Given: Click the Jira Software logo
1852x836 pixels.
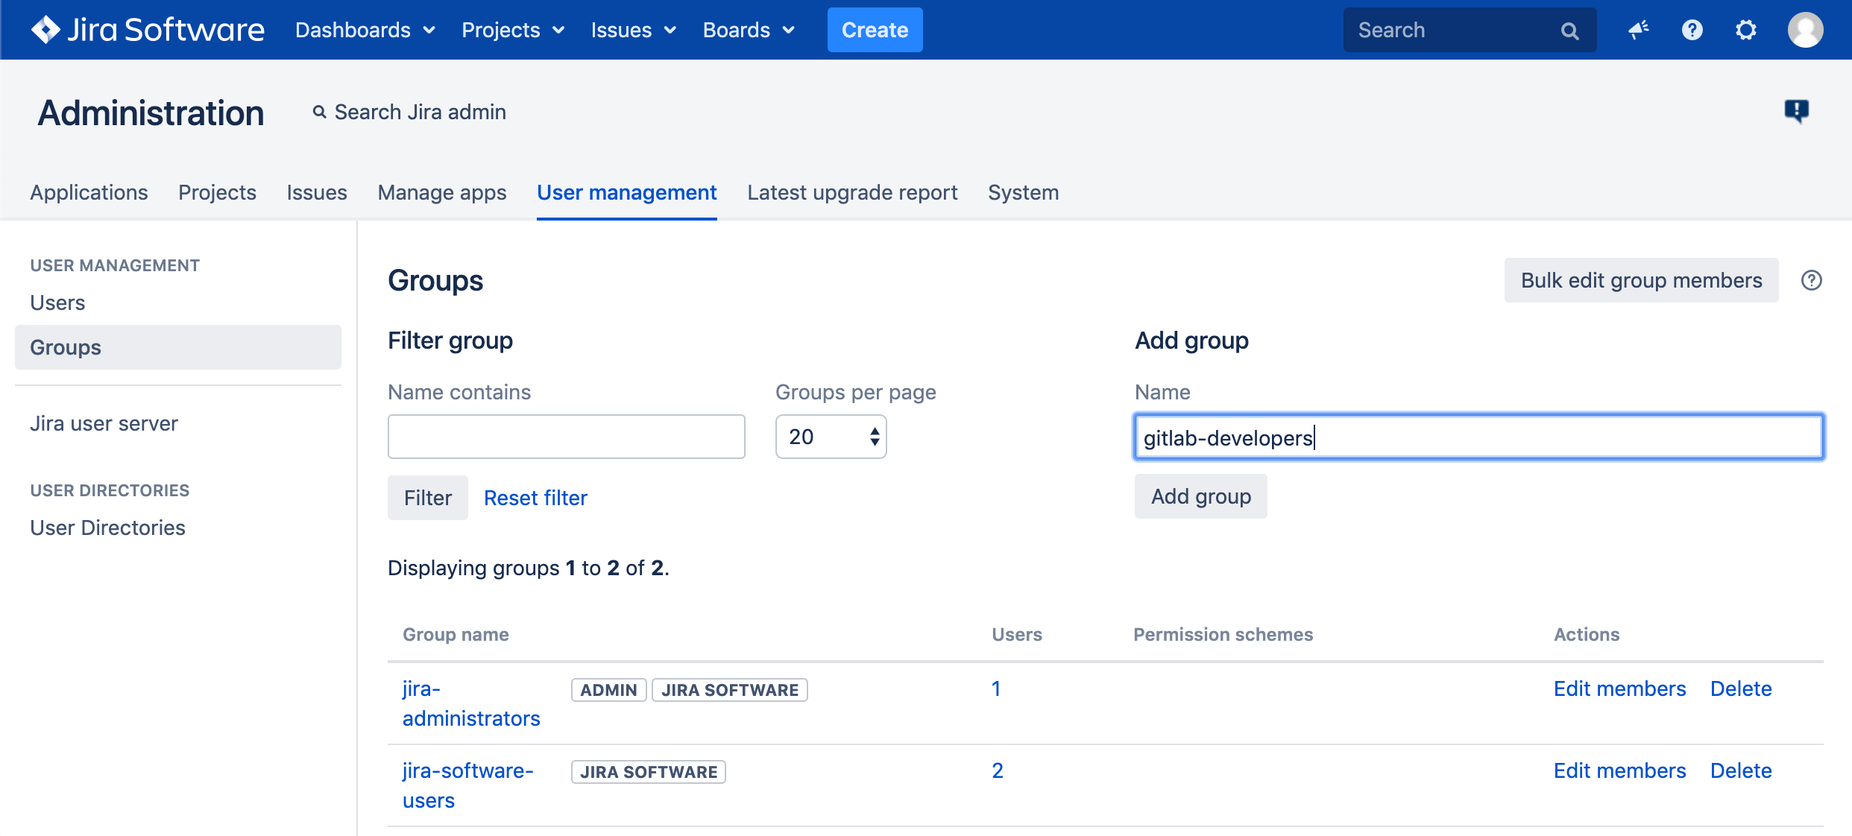Looking at the screenshot, I should (x=147, y=30).
